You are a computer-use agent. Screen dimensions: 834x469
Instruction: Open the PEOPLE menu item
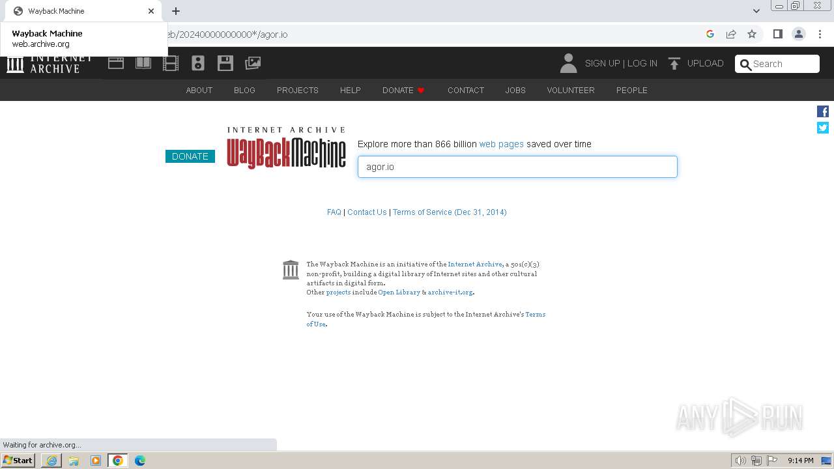click(x=632, y=91)
